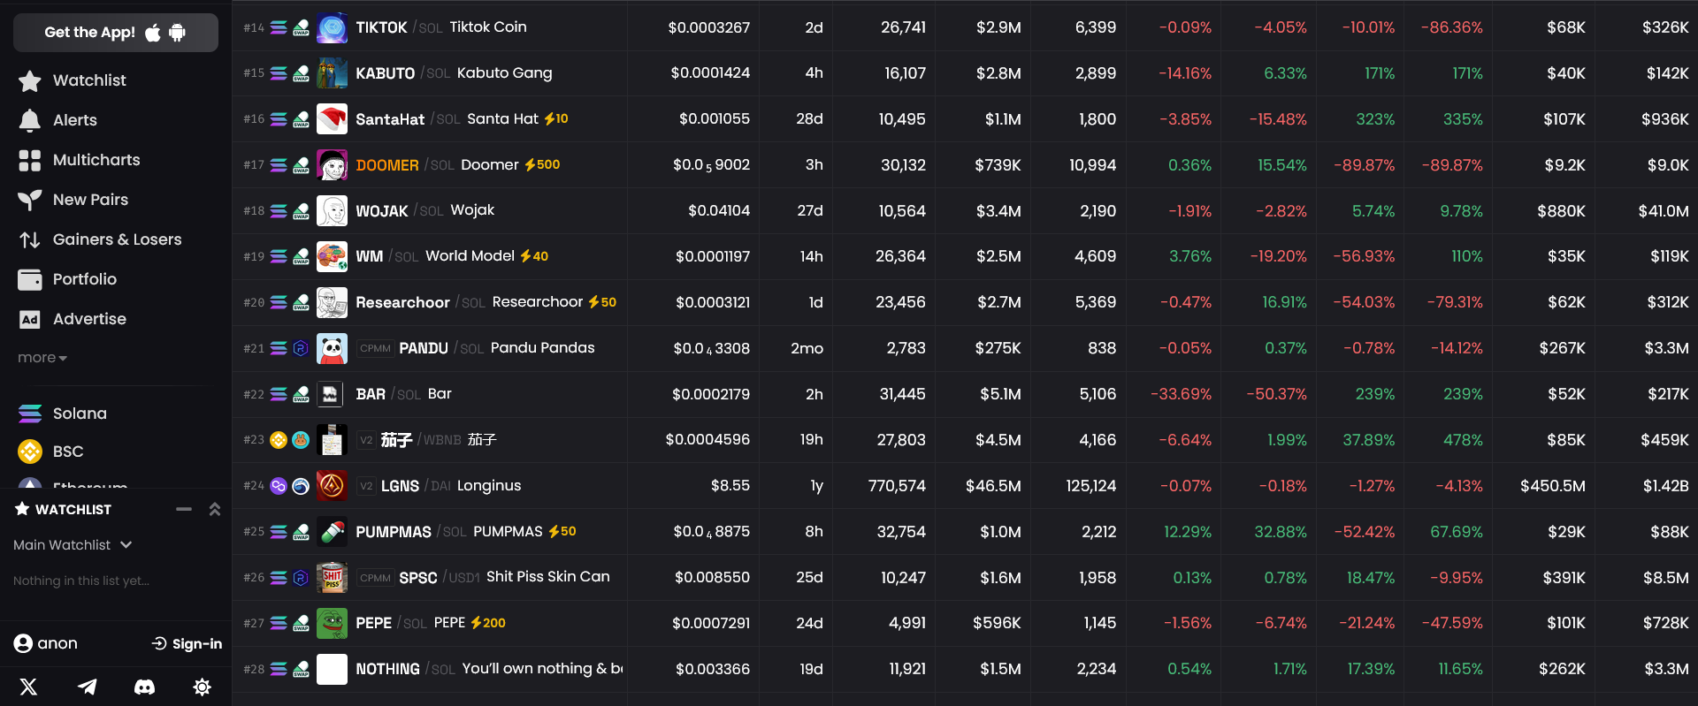Go to Gainers & Losers
Screen dimensions: 1698x706
click(x=117, y=239)
